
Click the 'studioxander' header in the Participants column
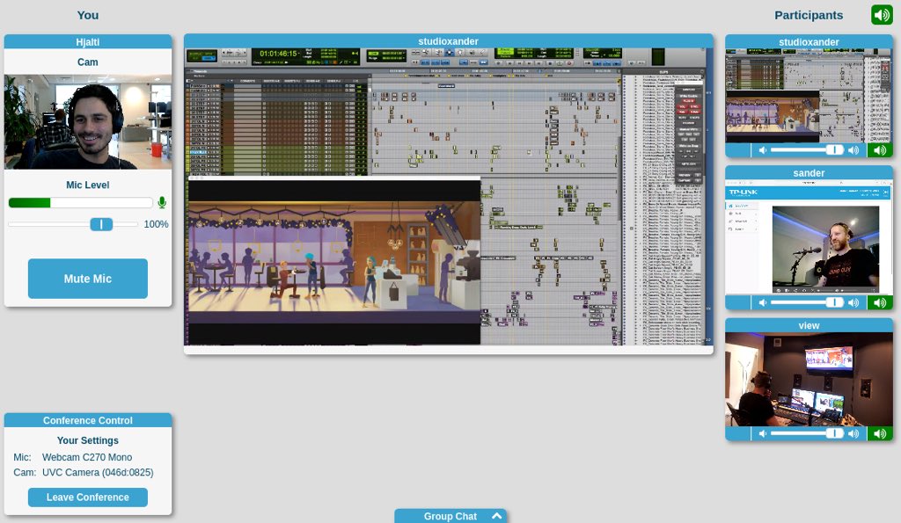[x=809, y=42]
